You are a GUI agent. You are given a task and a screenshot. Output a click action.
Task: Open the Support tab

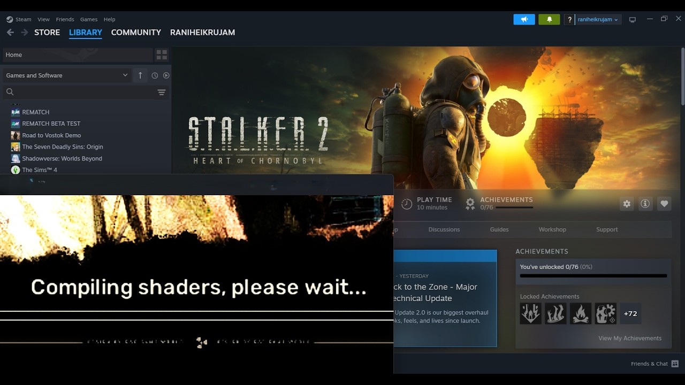607,229
